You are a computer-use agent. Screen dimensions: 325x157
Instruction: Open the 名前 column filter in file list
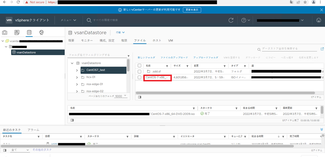pos(167,66)
